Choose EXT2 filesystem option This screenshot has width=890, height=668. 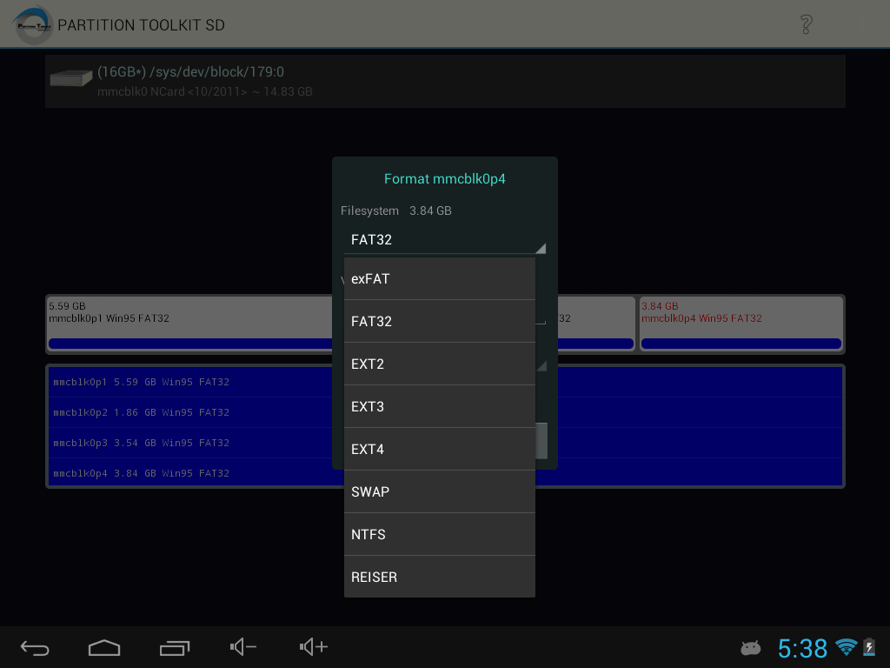click(439, 364)
